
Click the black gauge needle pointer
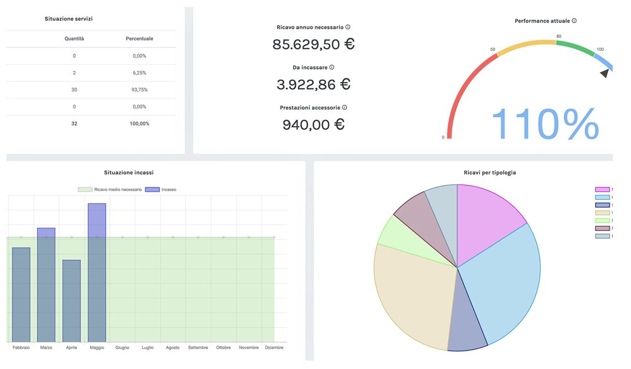605,73
